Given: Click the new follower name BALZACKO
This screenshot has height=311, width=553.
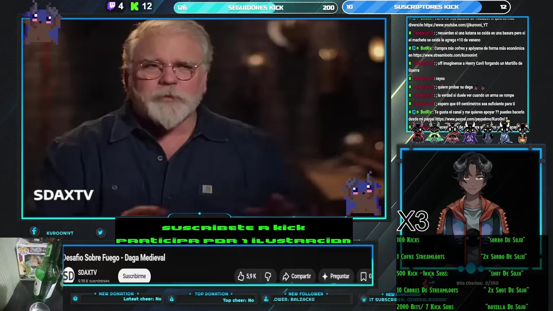Looking at the screenshot, I should click(302, 299).
